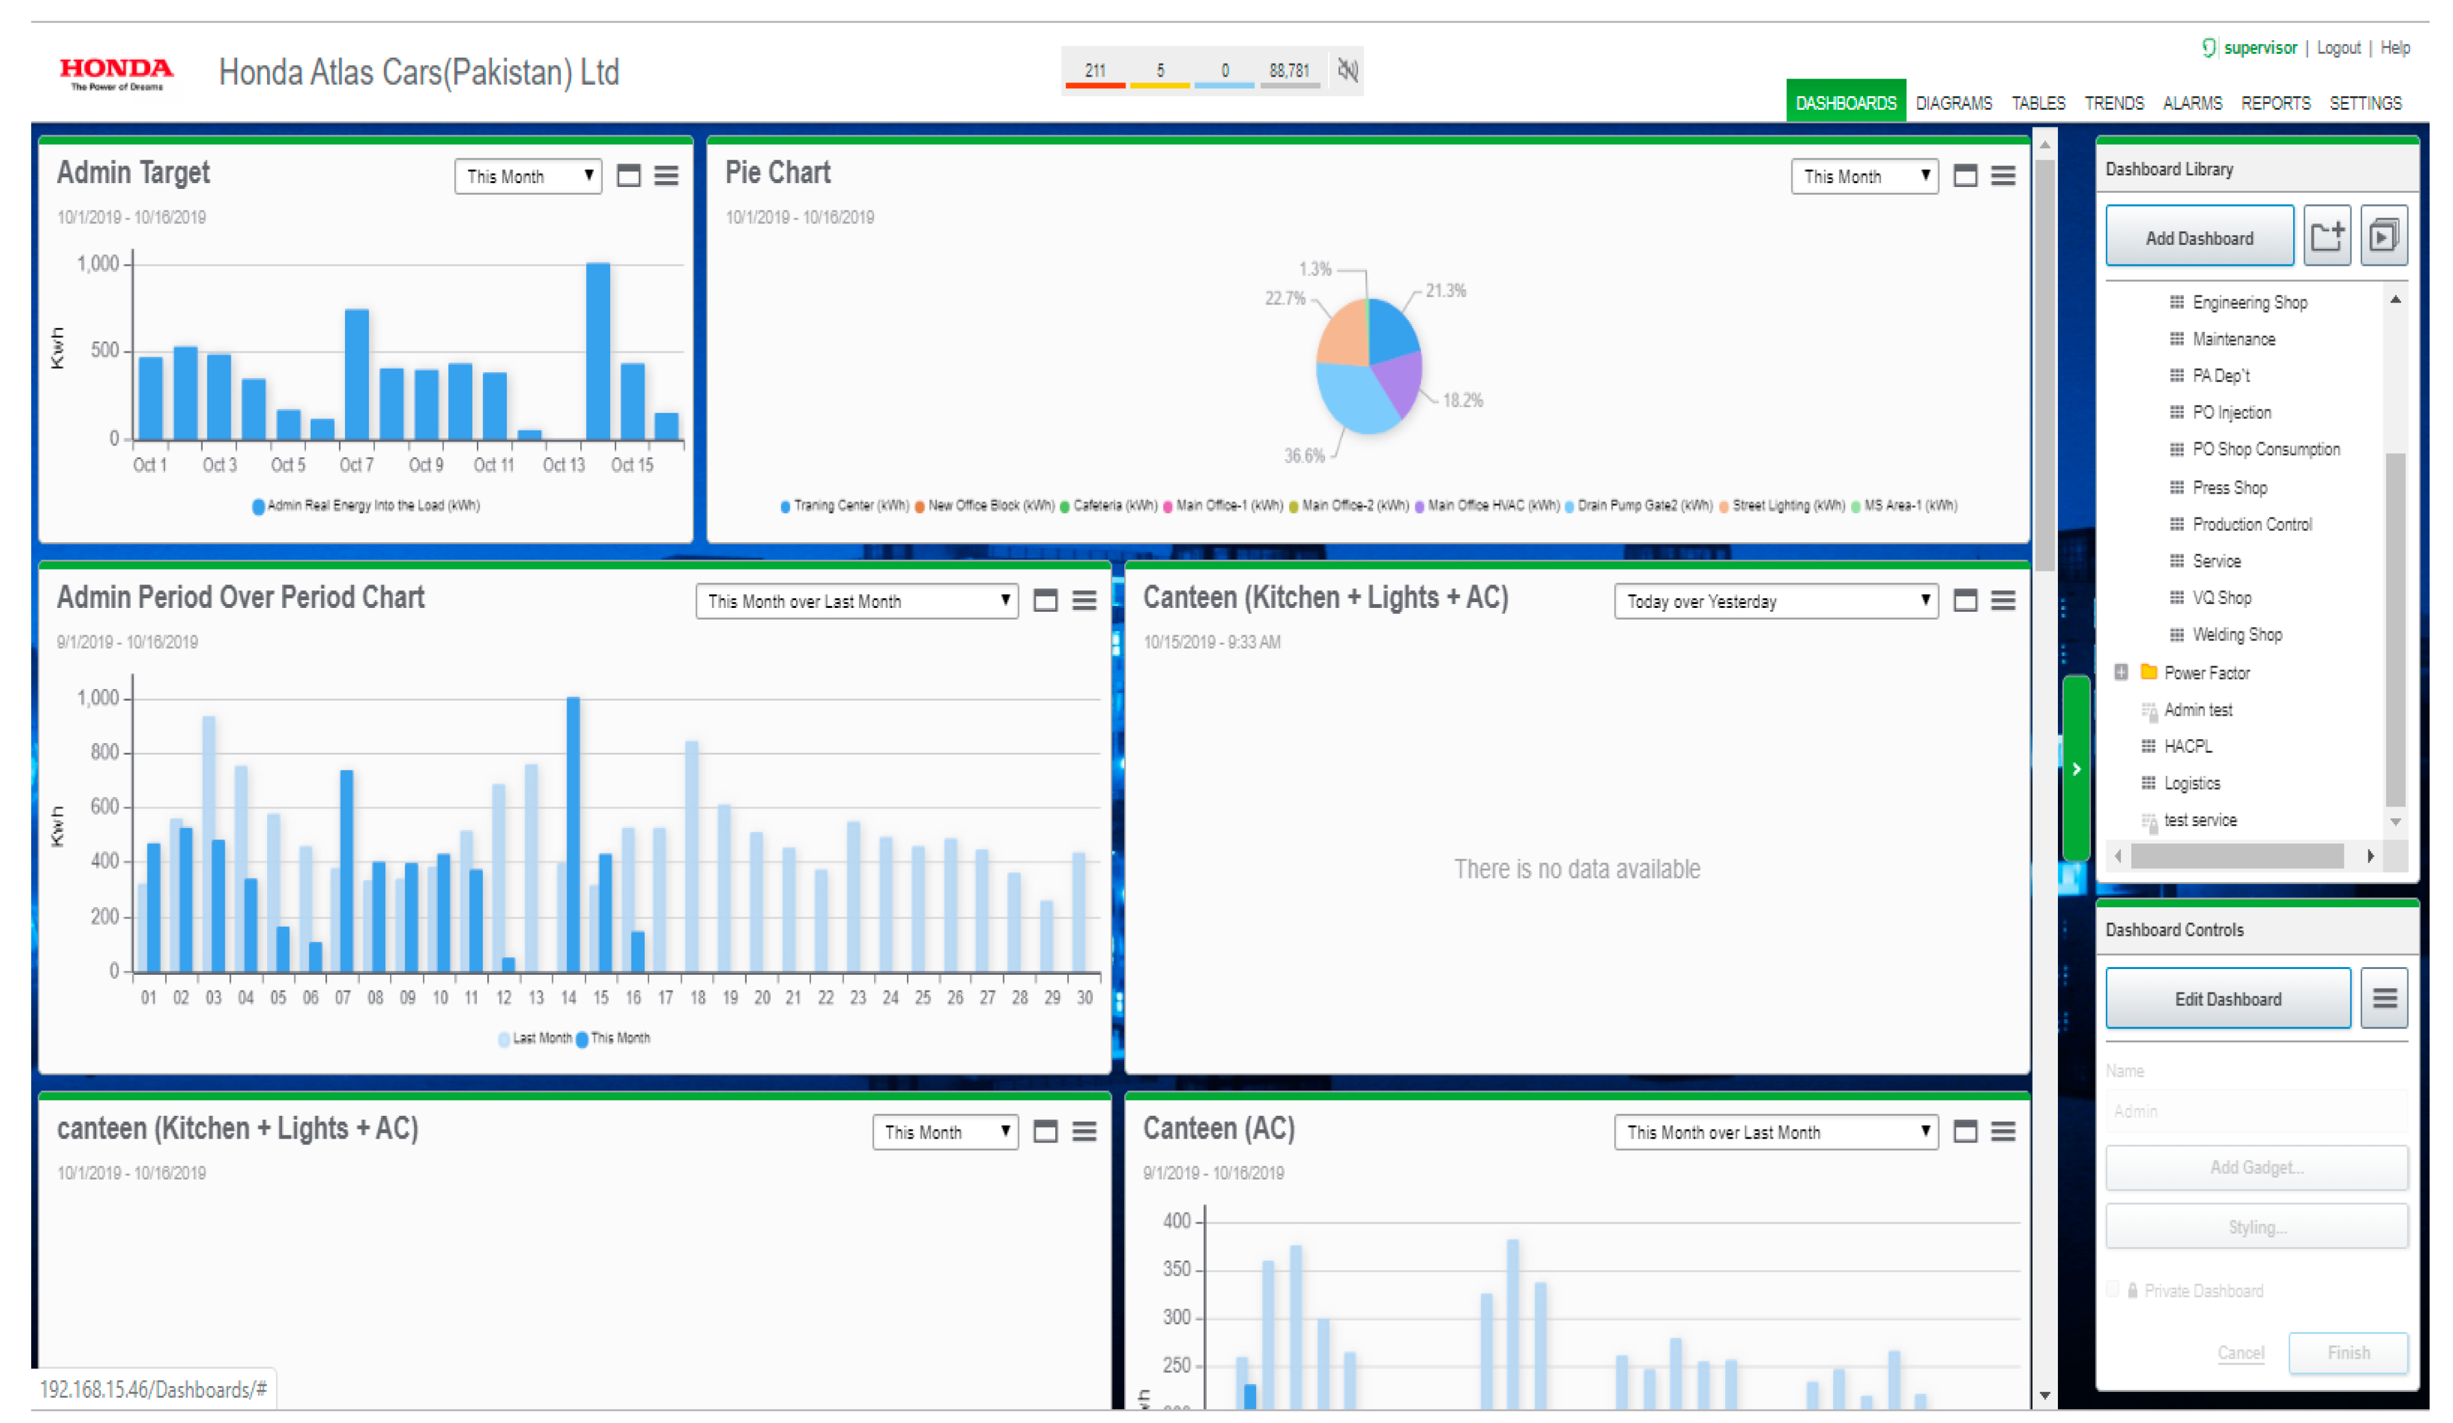Expand the Power Factor folder
Image resolution: width=2453 pixels, height=1423 pixels.
[x=2121, y=672]
